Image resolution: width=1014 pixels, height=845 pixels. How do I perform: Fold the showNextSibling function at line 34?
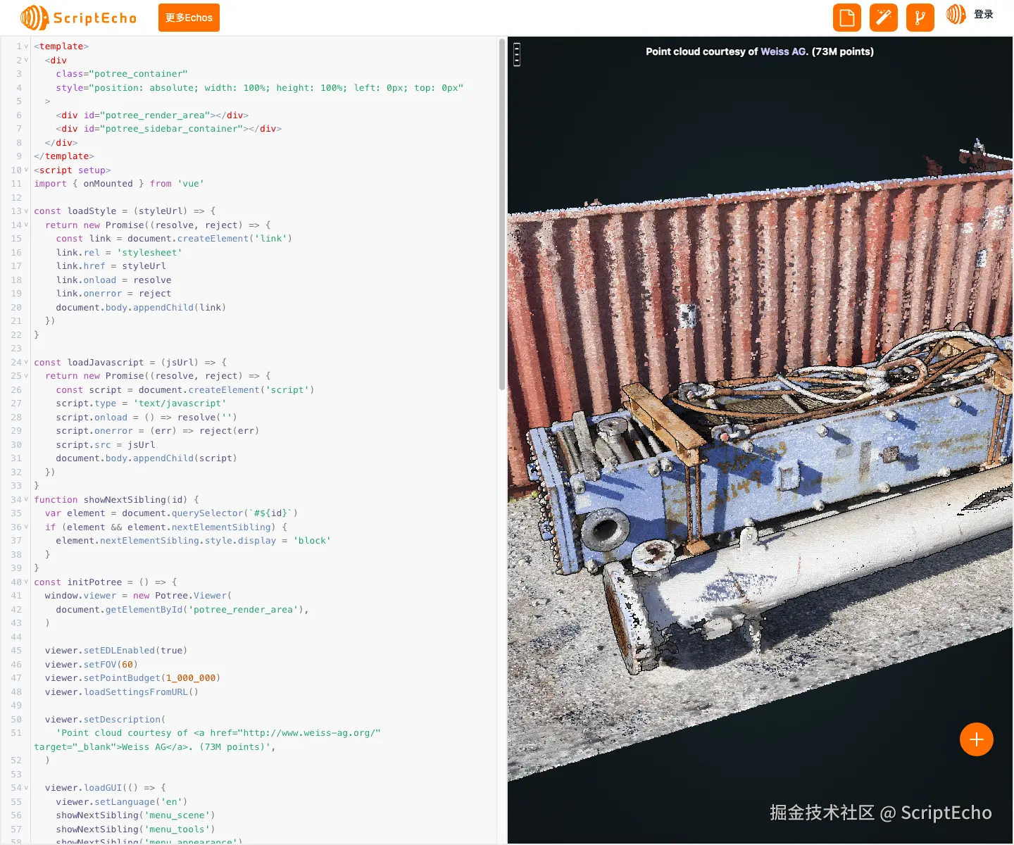[27, 500]
